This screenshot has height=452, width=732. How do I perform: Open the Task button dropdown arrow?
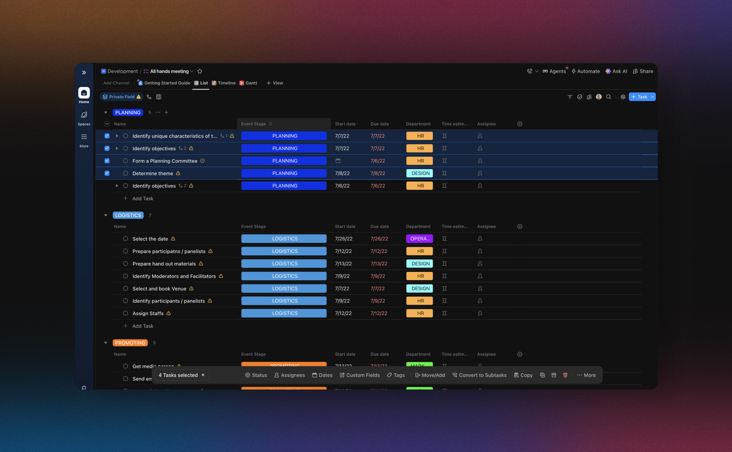click(x=652, y=97)
